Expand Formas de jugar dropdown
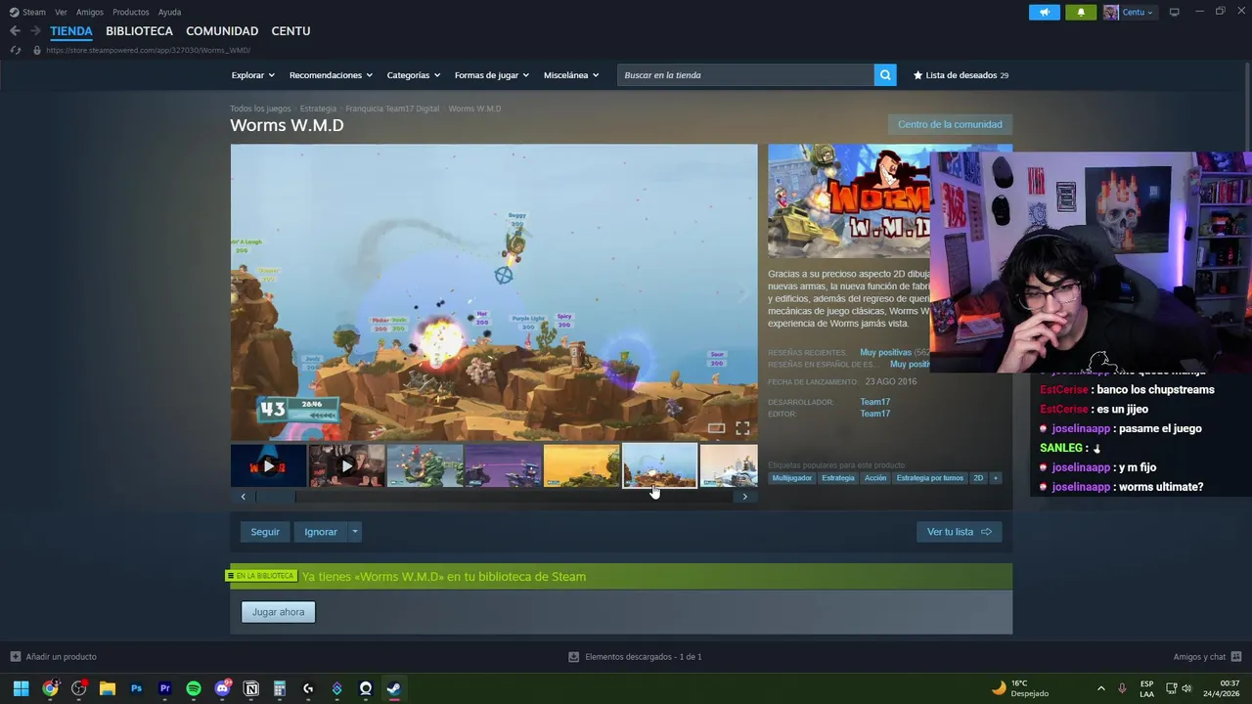The width and height of the screenshot is (1252, 704). (x=492, y=75)
